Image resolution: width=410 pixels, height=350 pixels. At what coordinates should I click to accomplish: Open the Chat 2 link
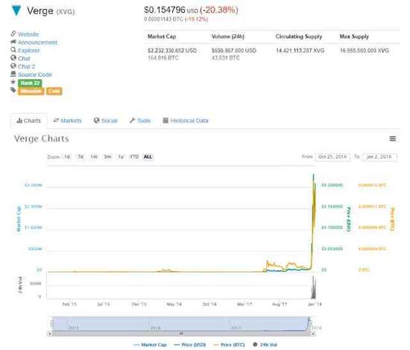[26, 66]
